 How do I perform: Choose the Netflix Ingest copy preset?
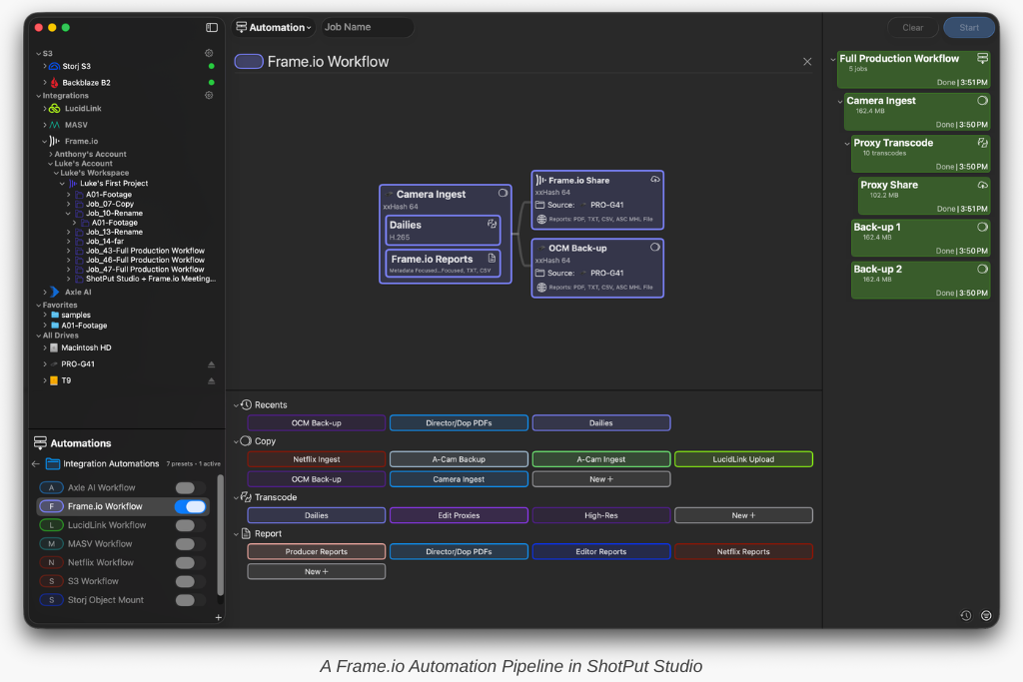click(x=316, y=459)
